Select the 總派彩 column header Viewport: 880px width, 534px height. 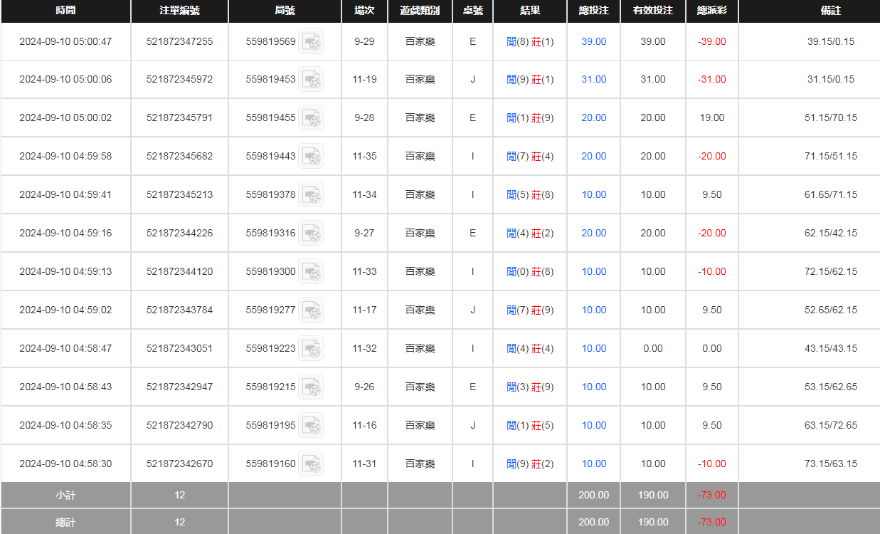click(711, 11)
